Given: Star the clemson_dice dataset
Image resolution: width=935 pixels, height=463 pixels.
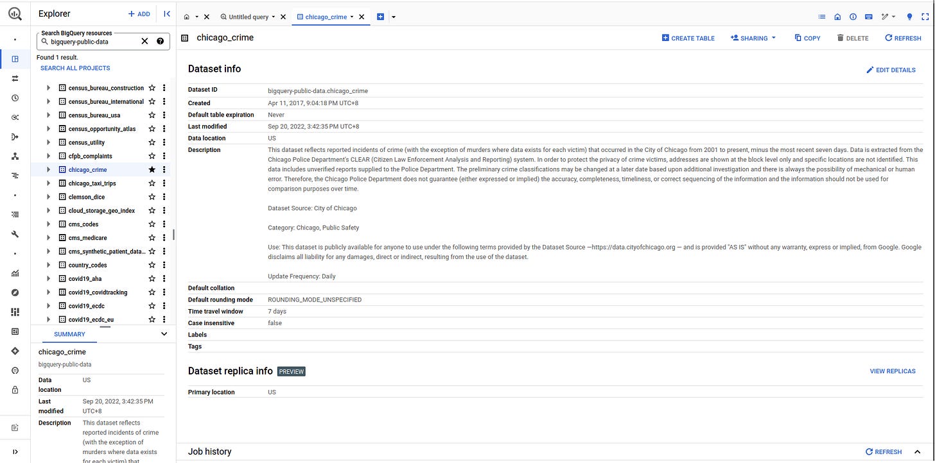Looking at the screenshot, I should tap(152, 197).
